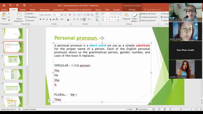Click the Restablecer button
The width and height of the screenshot is (203, 114).
click(31, 17)
